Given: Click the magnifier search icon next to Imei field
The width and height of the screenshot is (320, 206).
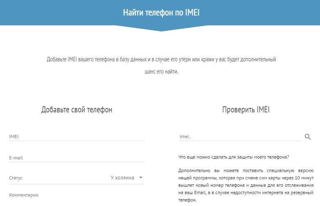Looking at the screenshot, I should coord(308,137).
